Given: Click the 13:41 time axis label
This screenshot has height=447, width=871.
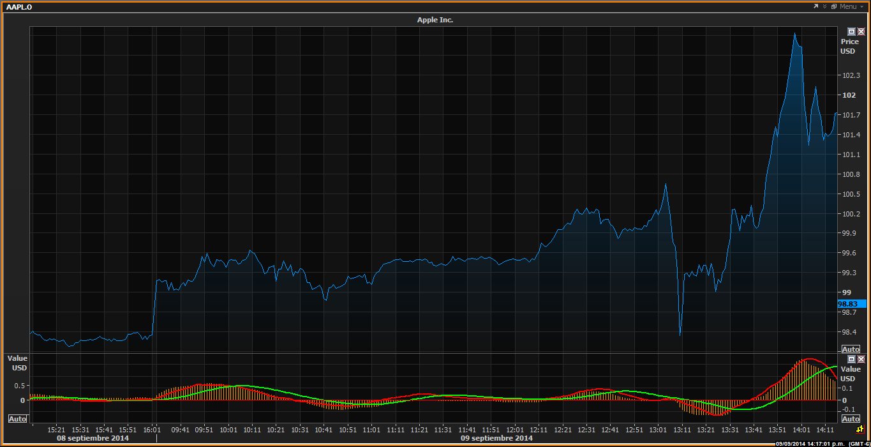Looking at the screenshot, I should 754,430.
